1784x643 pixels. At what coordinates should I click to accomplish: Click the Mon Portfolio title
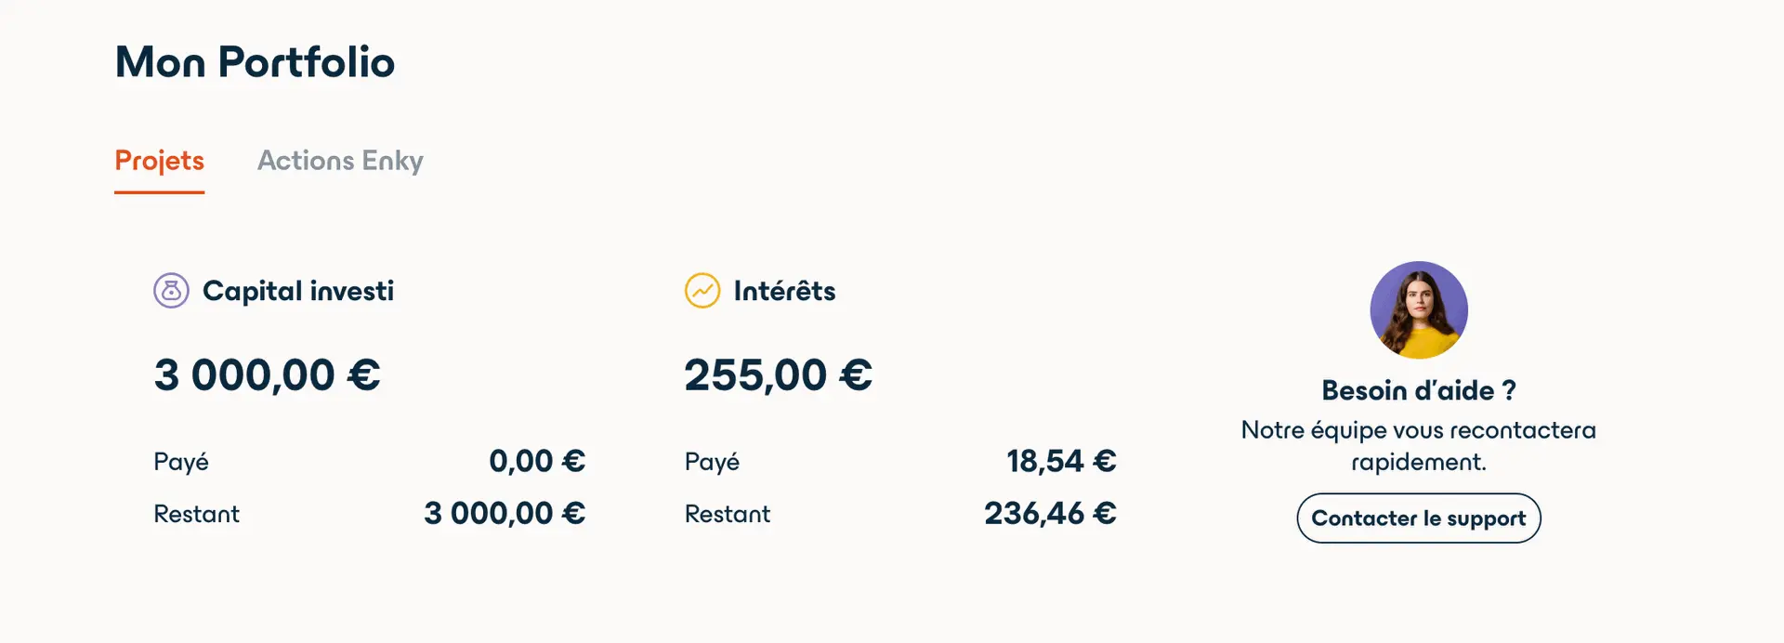255,62
